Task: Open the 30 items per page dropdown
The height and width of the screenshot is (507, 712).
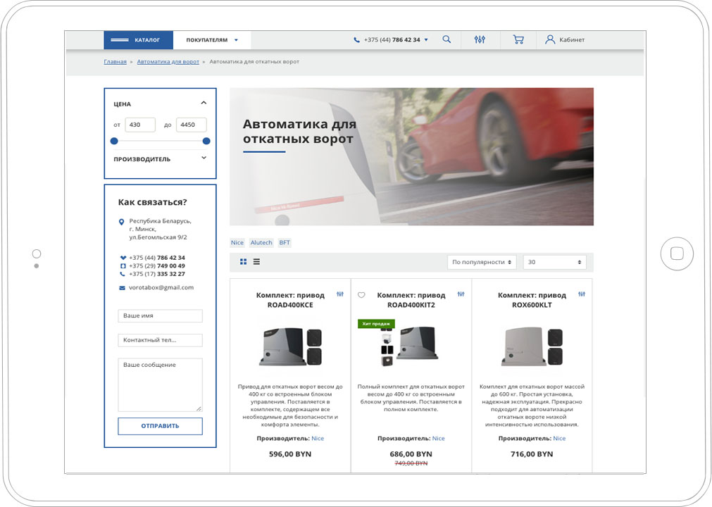Action: 554,263
